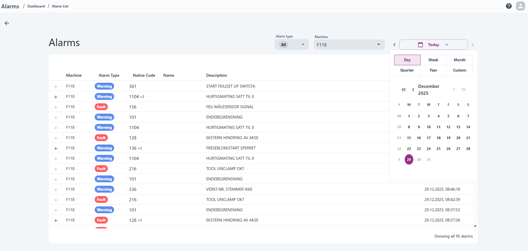Pick December 24 in the calendar

point(428,149)
